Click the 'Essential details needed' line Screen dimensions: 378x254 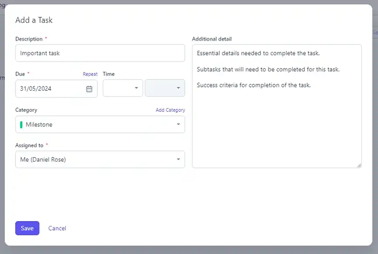tap(258, 54)
